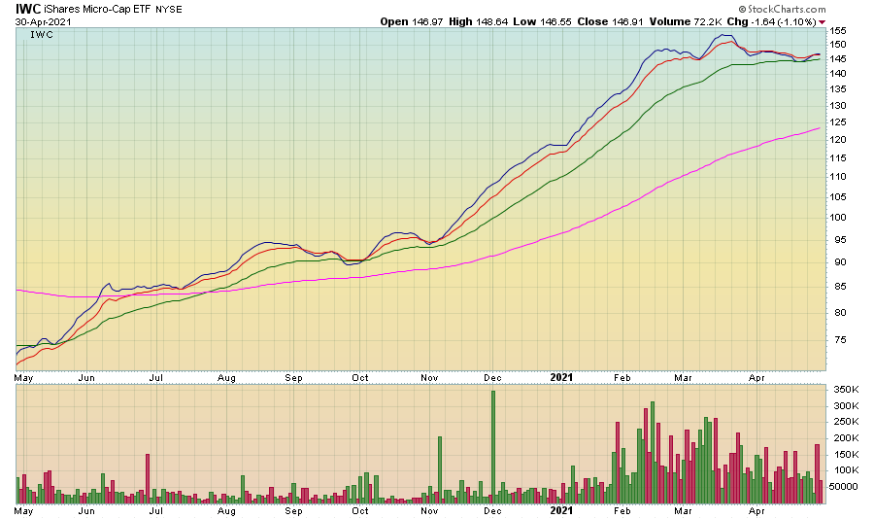Click the 120 price axis label
Image resolution: width=874 pixels, height=519 pixels.
(838, 140)
